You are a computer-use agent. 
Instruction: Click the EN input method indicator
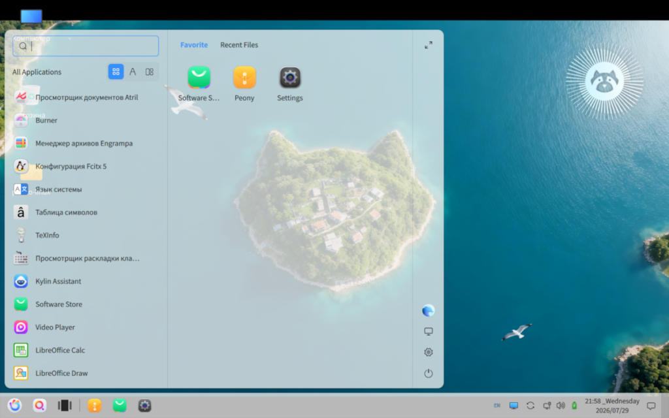pyautogui.click(x=497, y=406)
